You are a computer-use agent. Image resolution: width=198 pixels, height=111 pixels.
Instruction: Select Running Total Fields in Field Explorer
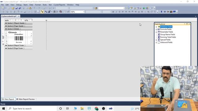pos(168,37)
